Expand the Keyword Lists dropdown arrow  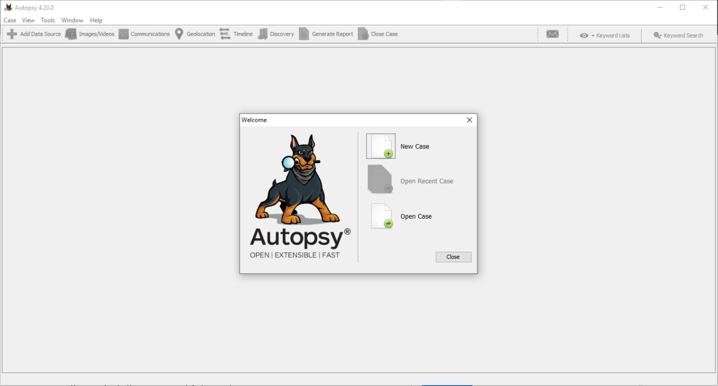tap(593, 36)
